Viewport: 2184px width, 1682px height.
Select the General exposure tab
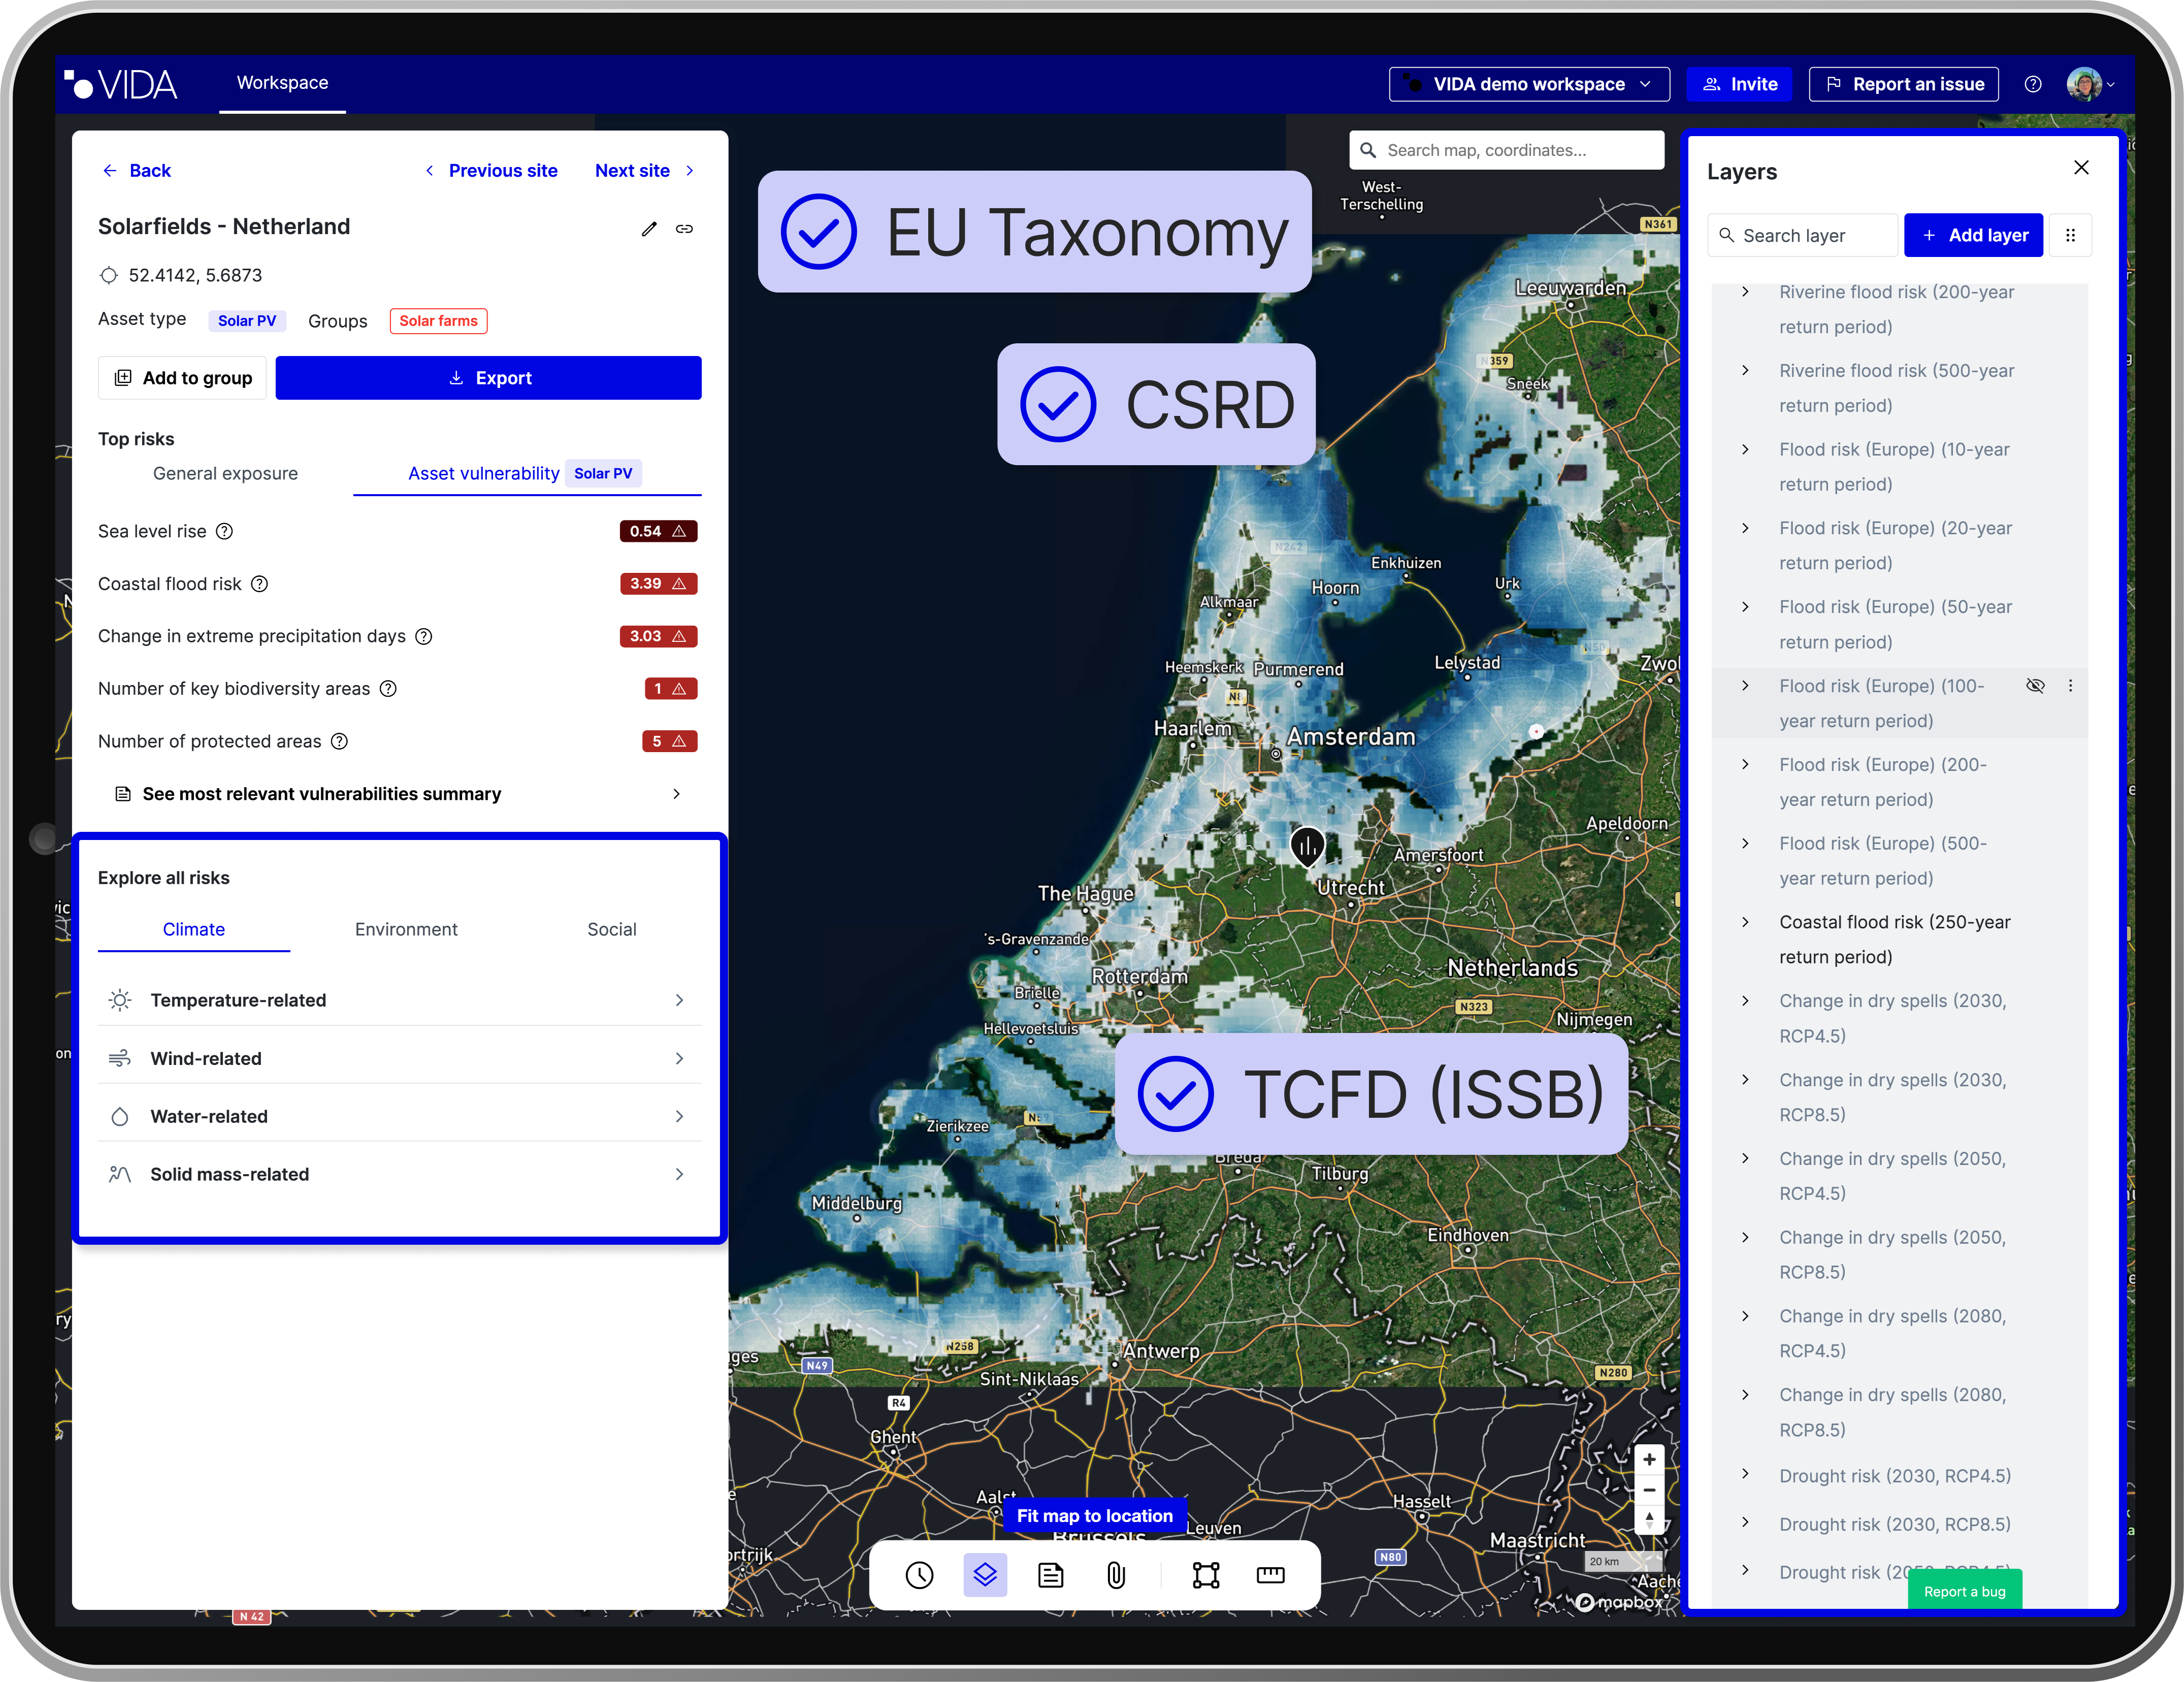click(x=225, y=473)
